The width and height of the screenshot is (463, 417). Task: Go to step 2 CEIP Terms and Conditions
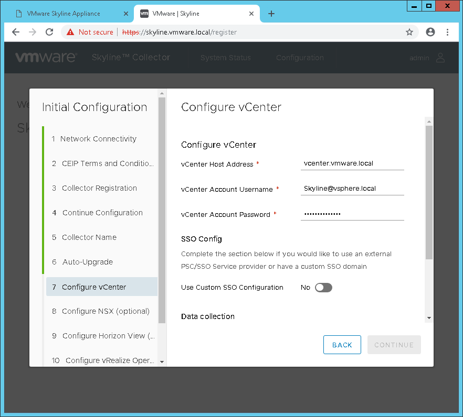103,163
